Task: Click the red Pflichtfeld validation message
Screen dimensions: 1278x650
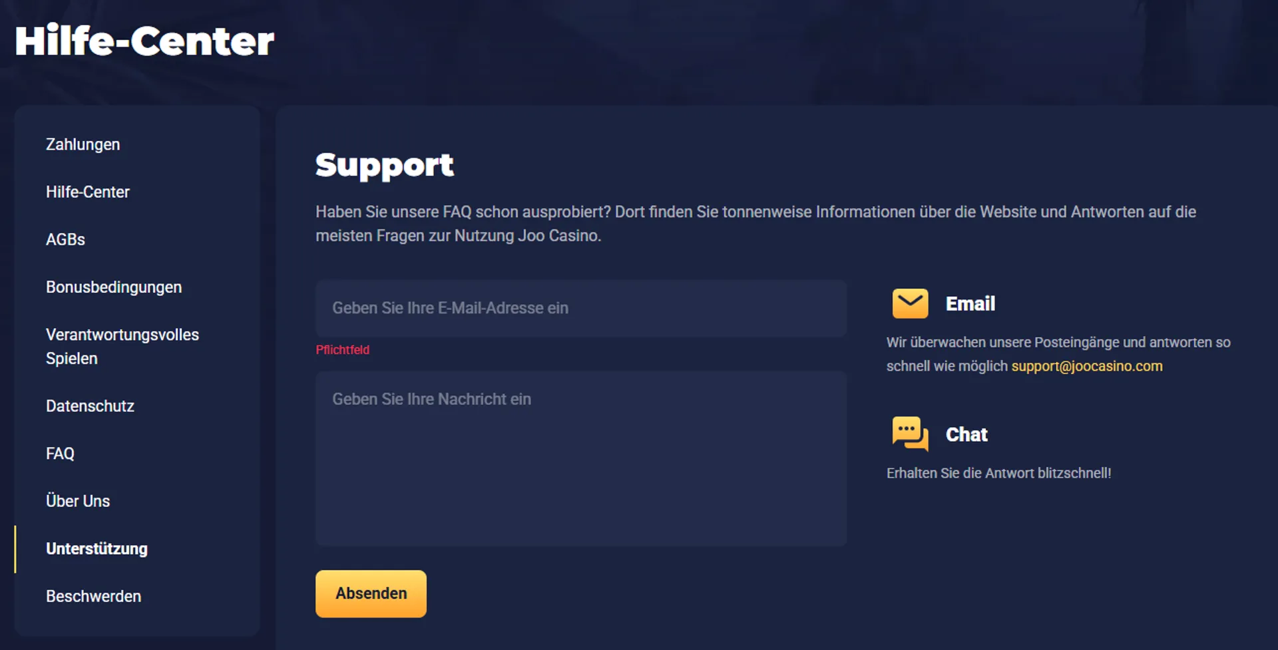Action: click(x=342, y=350)
